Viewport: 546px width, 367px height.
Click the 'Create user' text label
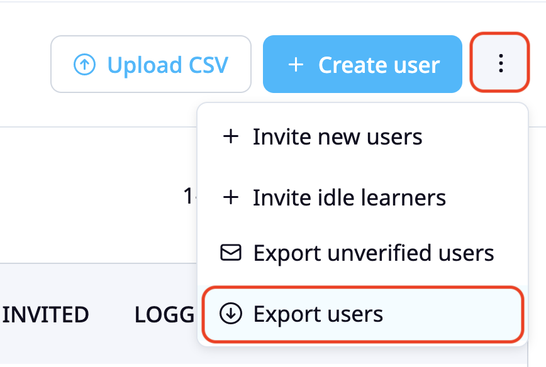click(379, 65)
